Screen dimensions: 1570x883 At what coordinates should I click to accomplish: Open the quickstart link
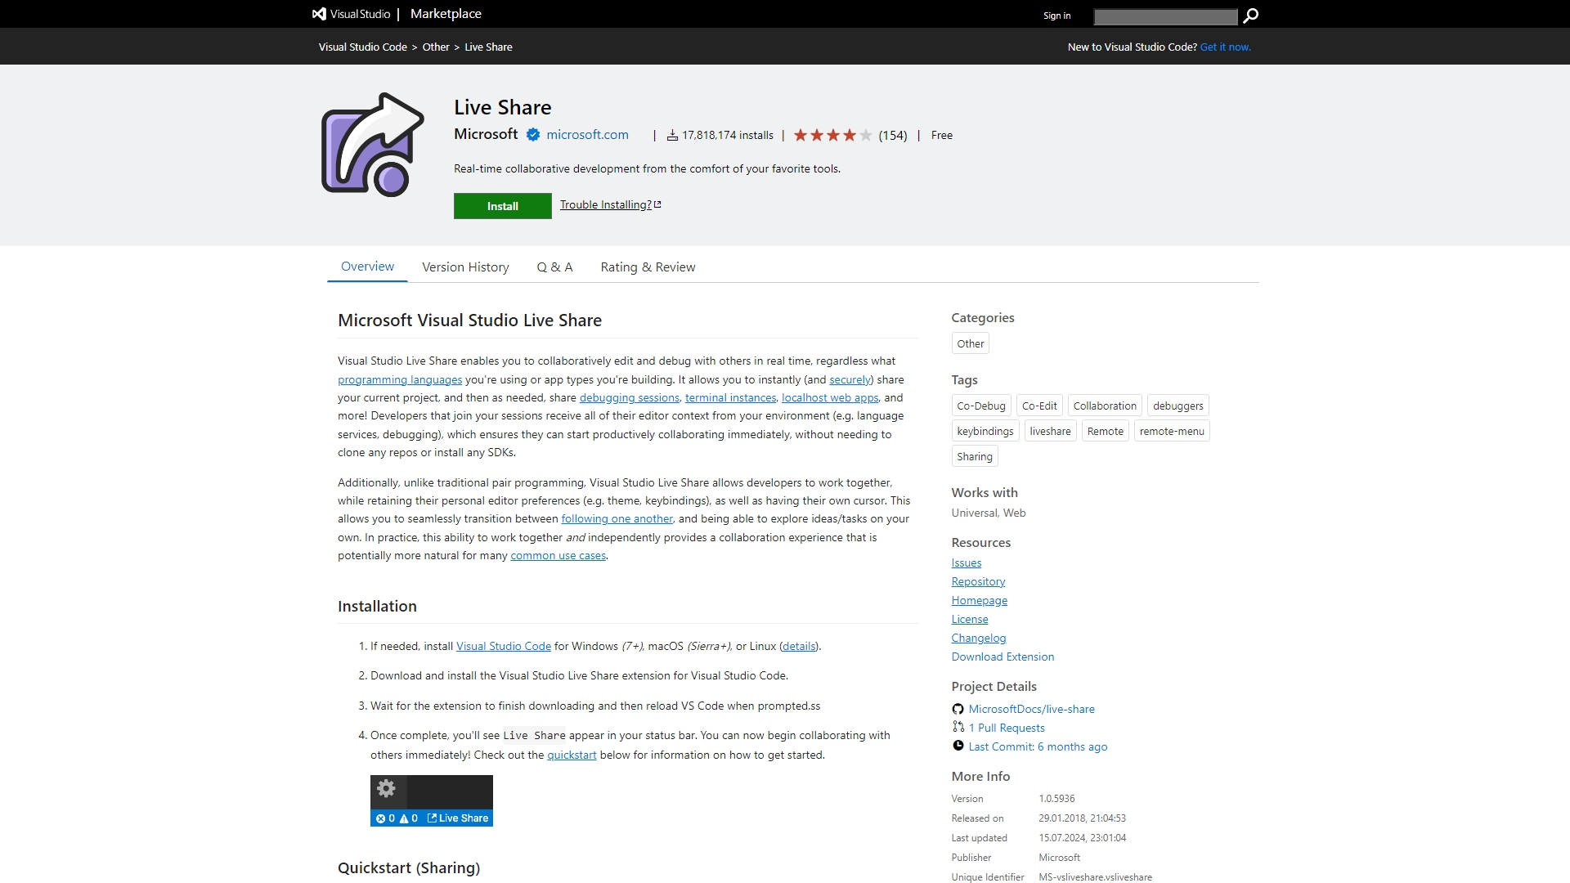(572, 755)
